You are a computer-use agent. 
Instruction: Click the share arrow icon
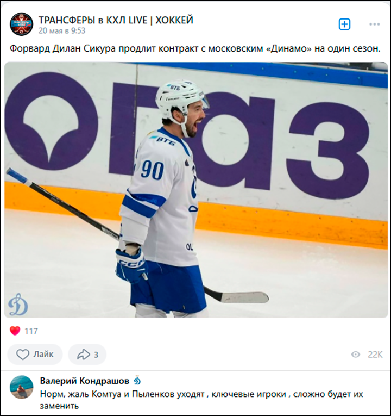pyautogui.click(x=84, y=355)
